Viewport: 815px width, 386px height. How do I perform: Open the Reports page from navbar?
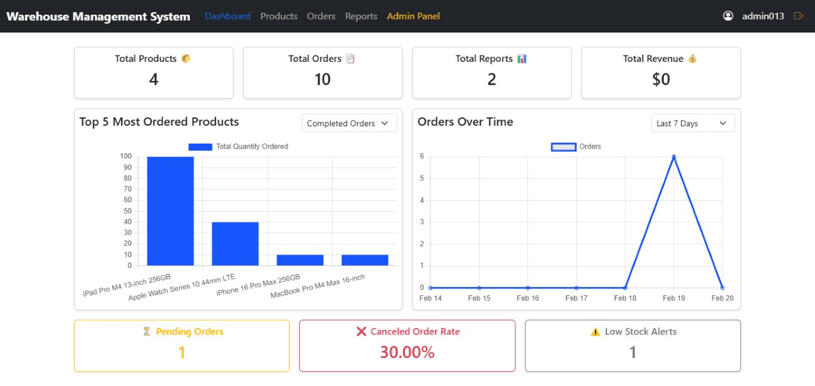click(x=361, y=16)
